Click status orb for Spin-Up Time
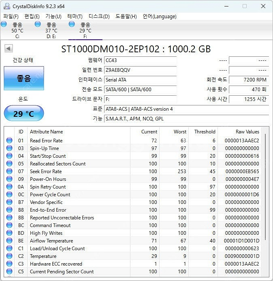 9,148
